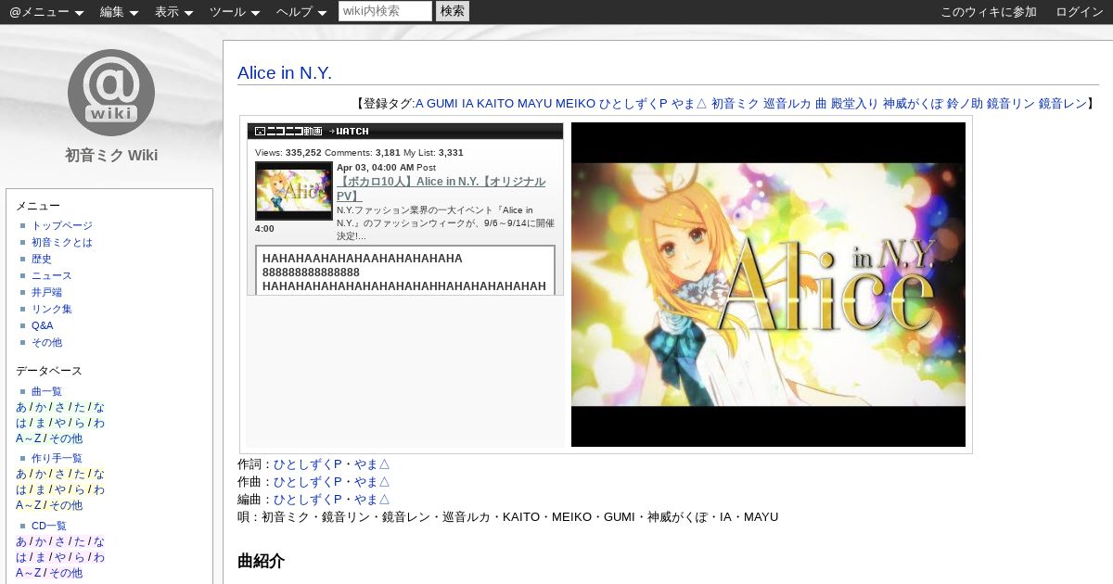Open Q&A sidebar link
The image size is (1113, 584).
click(x=43, y=325)
